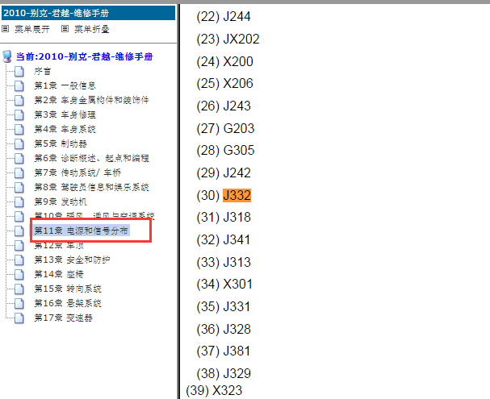Click the page icon beside 第3章 车身修理

point(19,114)
